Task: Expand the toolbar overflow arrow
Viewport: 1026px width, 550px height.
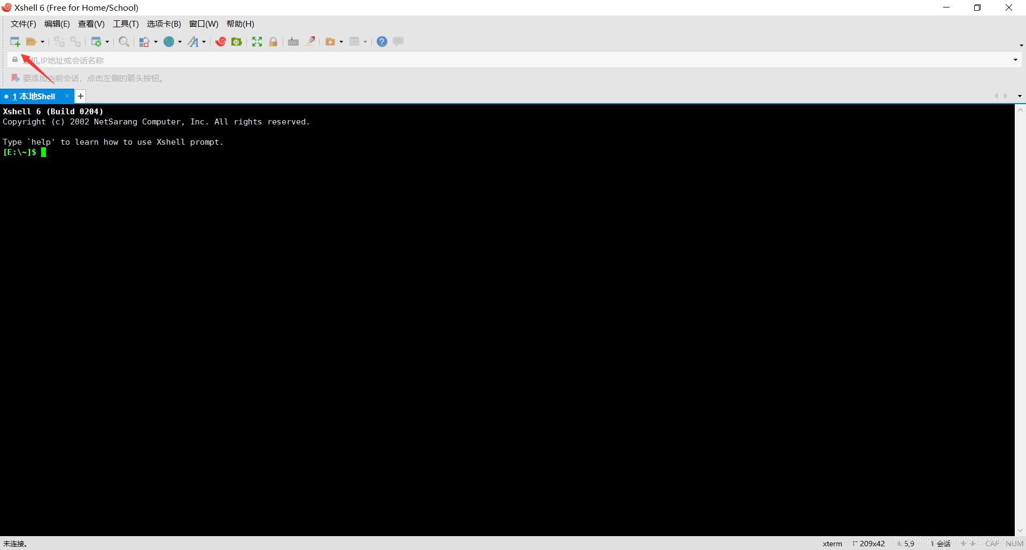Action: (1021, 45)
